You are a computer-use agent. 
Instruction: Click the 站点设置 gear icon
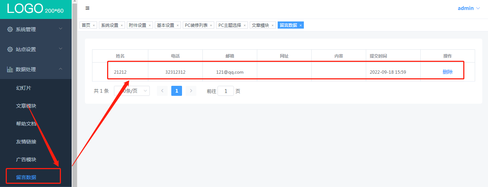tap(10, 49)
